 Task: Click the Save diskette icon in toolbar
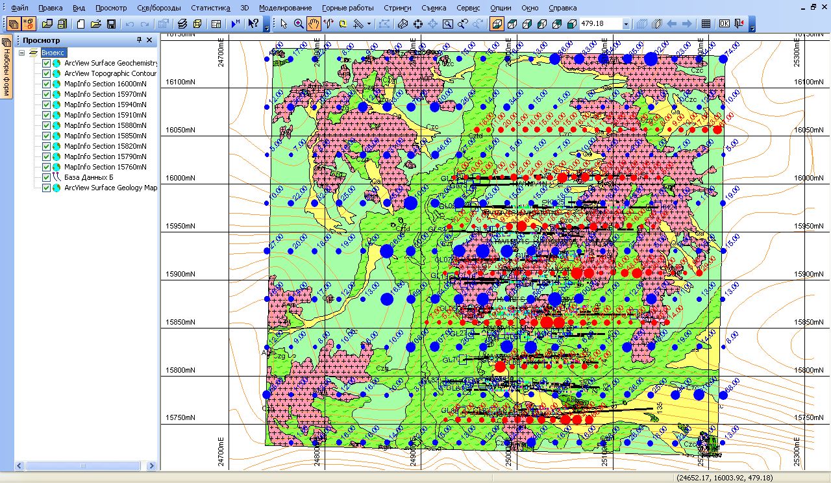(111, 24)
